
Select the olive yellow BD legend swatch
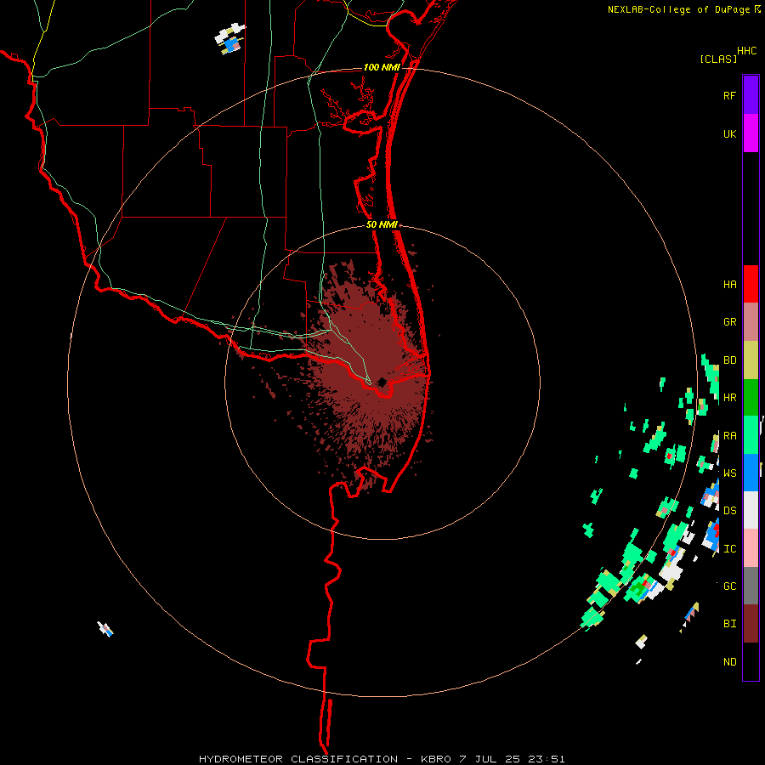click(x=751, y=360)
